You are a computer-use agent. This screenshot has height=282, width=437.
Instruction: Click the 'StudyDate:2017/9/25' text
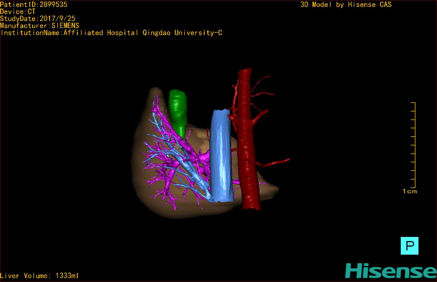[38, 19]
